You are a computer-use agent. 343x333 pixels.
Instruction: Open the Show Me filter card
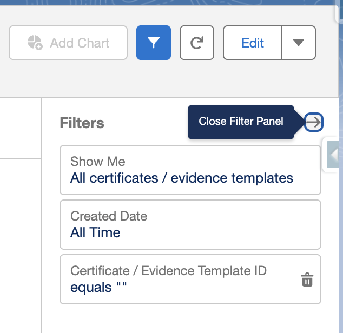tap(190, 170)
